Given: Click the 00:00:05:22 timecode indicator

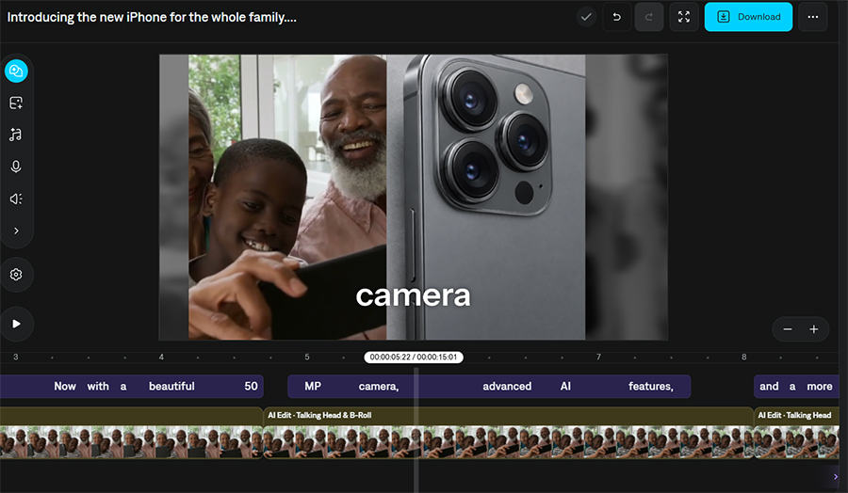Looking at the screenshot, I should pyautogui.click(x=414, y=357).
